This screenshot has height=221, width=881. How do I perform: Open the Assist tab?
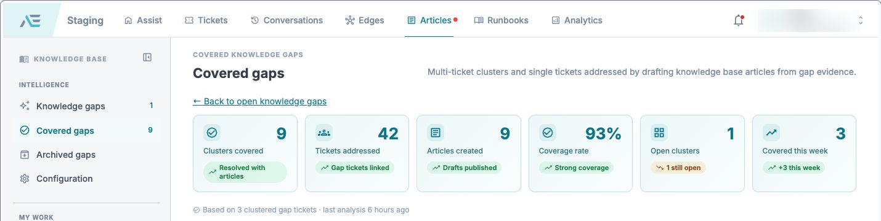pos(143,20)
